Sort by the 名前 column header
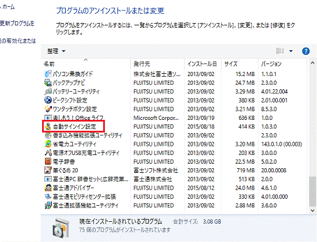Image resolution: width=317 pixels, height=242 pixels. click(49, 64)
